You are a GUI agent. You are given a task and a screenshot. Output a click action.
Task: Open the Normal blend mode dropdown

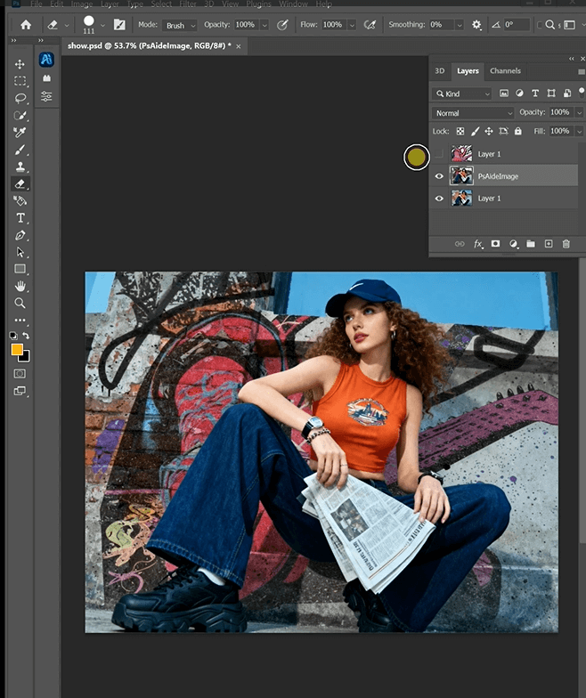(x=472, y=113)
